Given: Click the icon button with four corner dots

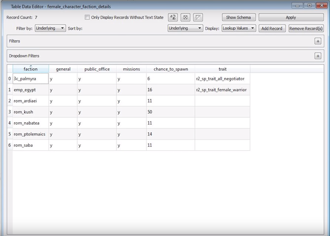Looking at the screenshot, I should [185, 17].
